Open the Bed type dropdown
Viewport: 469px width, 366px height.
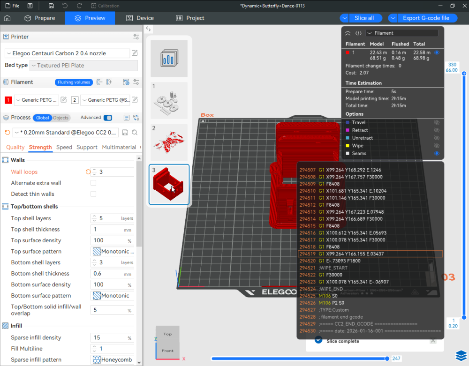(x=83, y=66)
